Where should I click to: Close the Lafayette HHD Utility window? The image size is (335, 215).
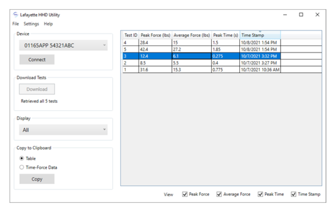318,15
